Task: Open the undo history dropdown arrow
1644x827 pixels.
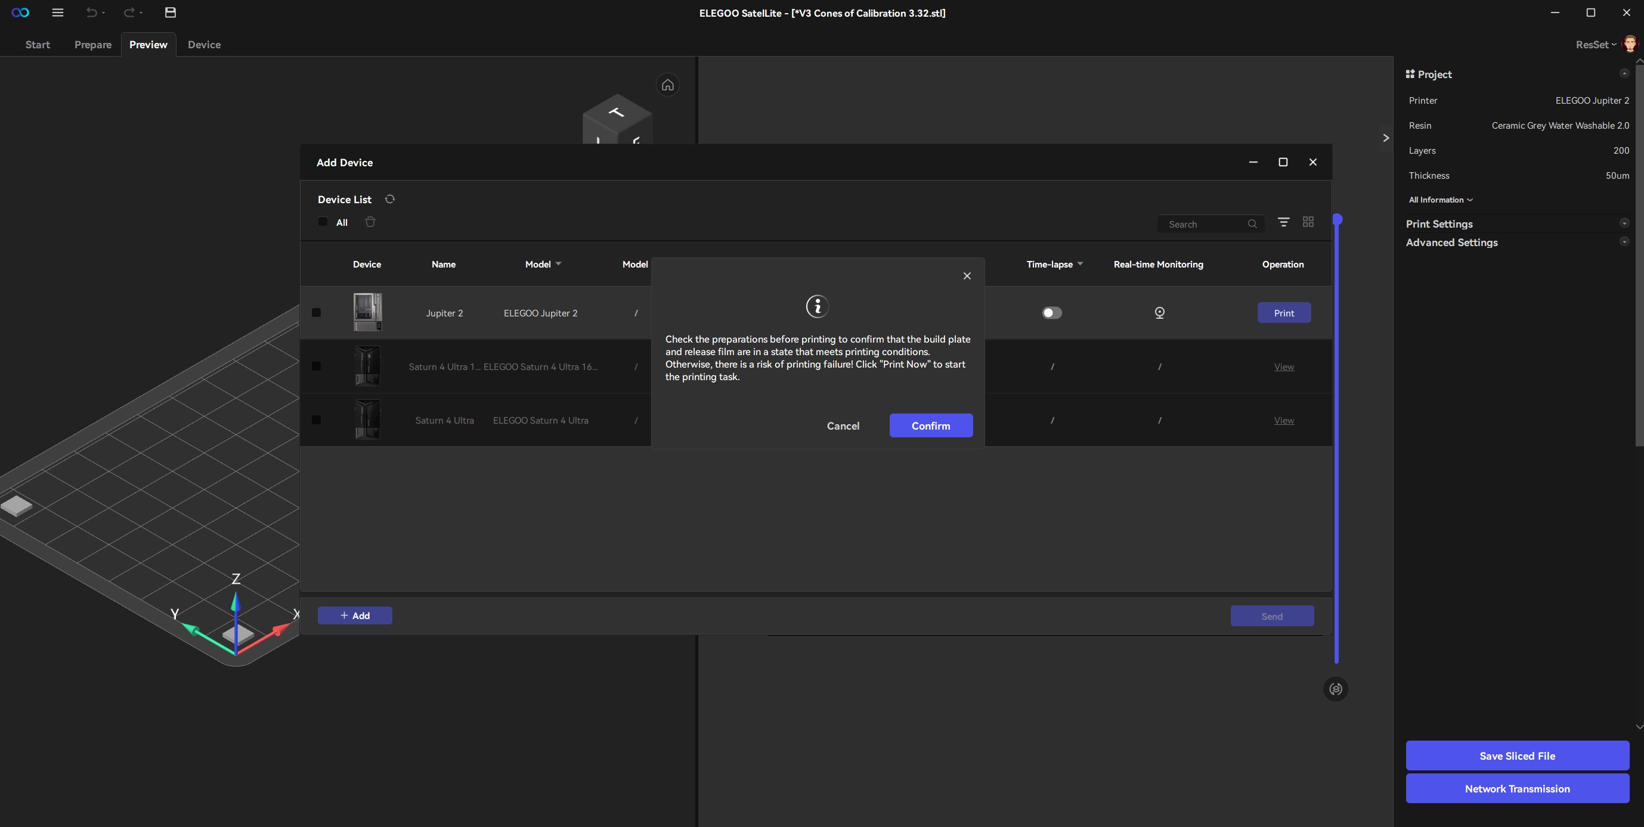Action: click(103, 13)
